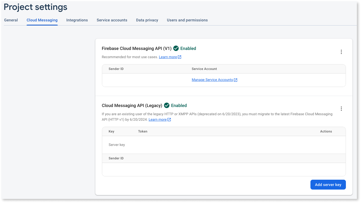The height and width of the screenshot is (203, 361).
Task: Open three-dot menu for Cloud Messaging API (Legacy)
Action: pos(341,109)
